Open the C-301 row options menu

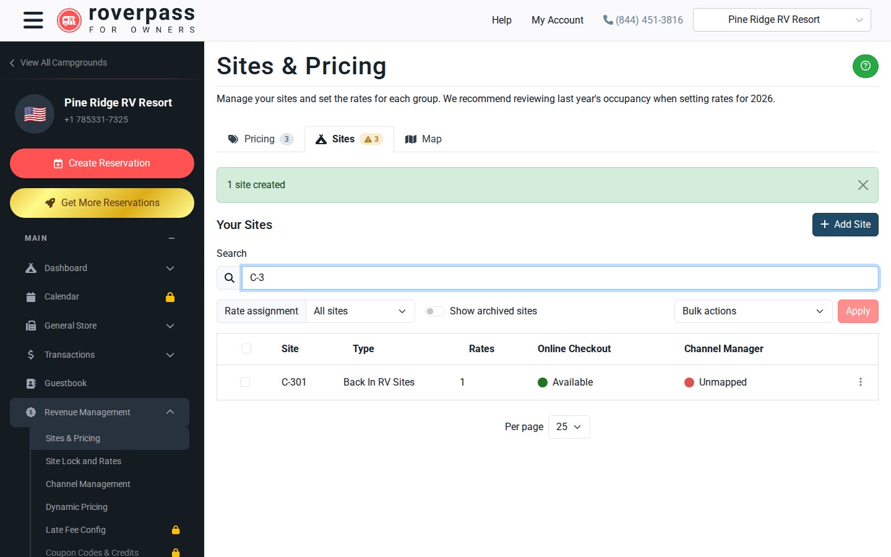coord(860,382)
